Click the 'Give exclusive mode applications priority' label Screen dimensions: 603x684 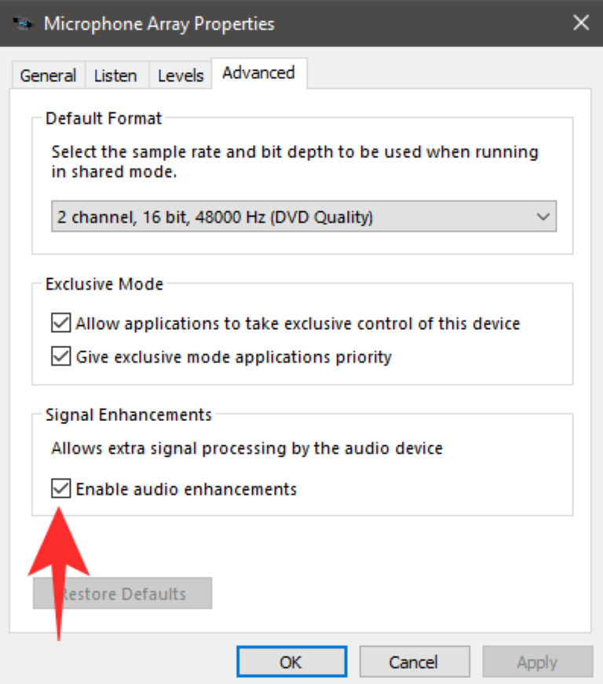[x=233, y=357]
